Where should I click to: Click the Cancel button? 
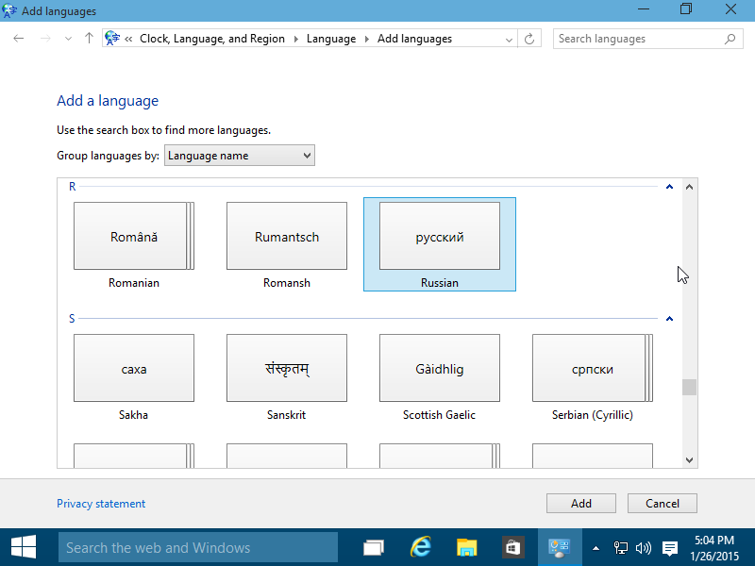point(663,504)
